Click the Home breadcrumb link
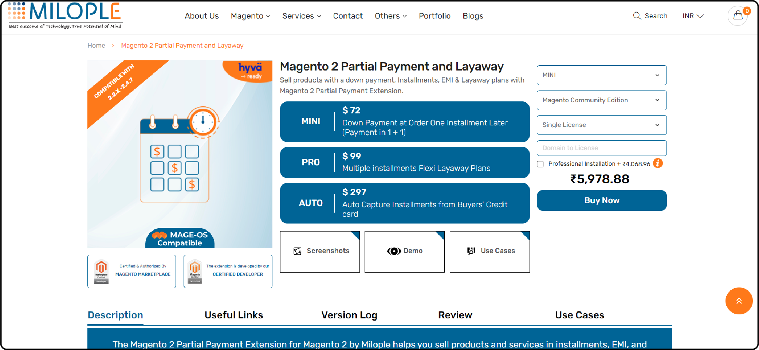 [x=96, y=45]
